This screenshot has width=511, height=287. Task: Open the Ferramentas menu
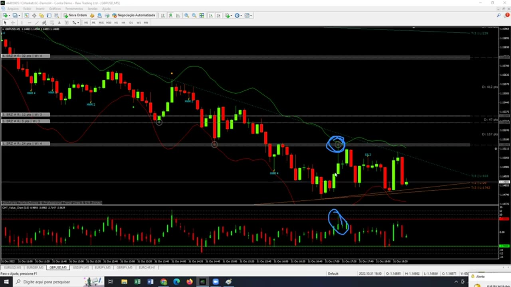(x=74, y=8)
